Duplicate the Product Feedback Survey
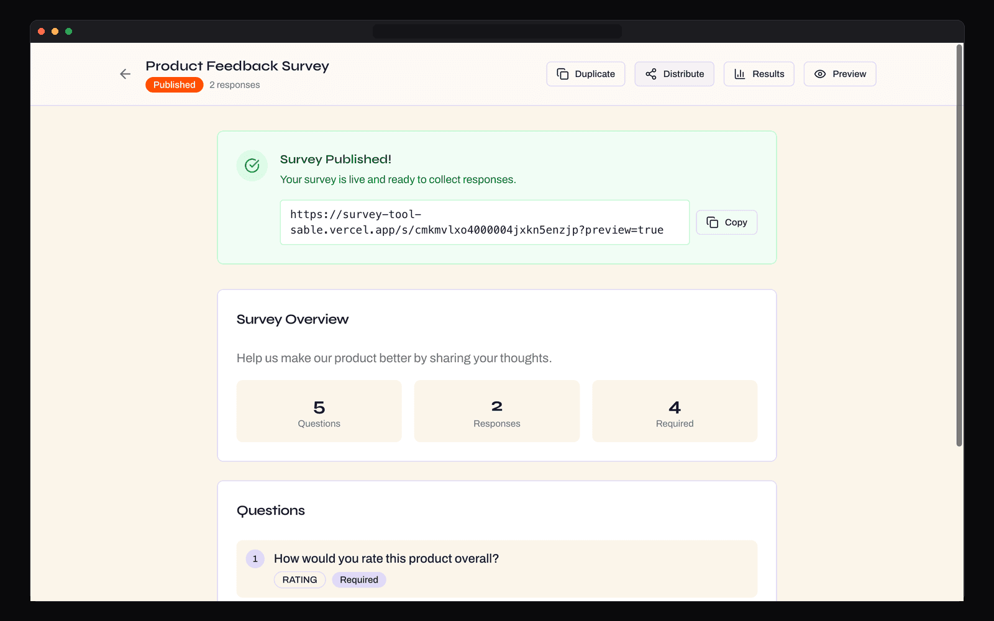Screen dimensions: 994x621 [585, 73]
